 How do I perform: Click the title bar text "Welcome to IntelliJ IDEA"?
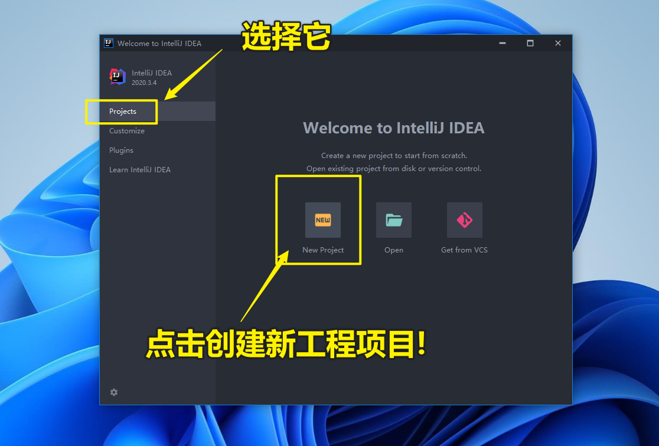(159, 43)
